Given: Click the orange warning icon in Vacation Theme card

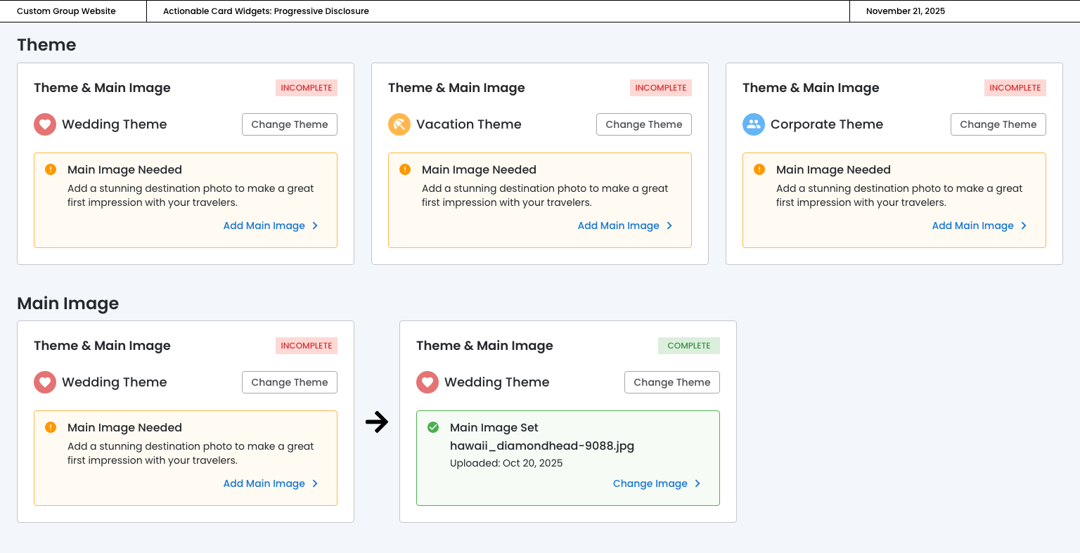Looking at the screenshot, I should pos(405,169).
